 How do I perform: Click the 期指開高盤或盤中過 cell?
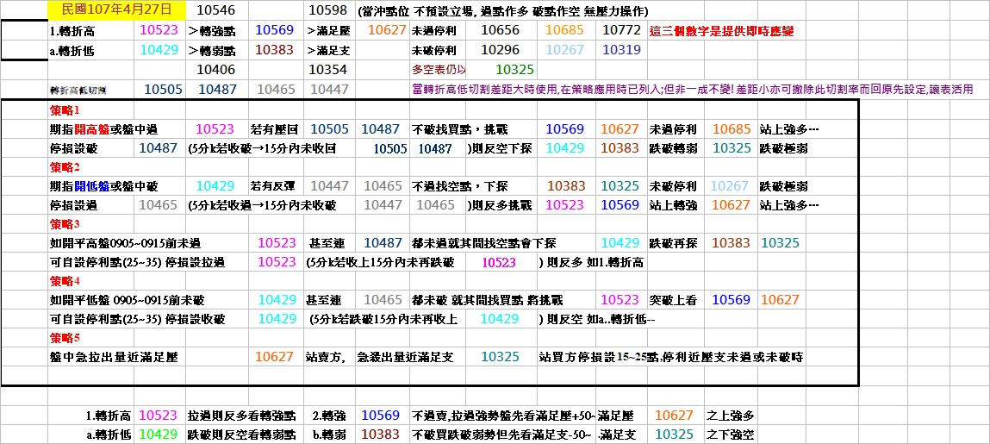[103, 129]
